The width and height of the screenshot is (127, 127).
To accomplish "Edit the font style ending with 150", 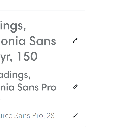I will coord(75,41).
